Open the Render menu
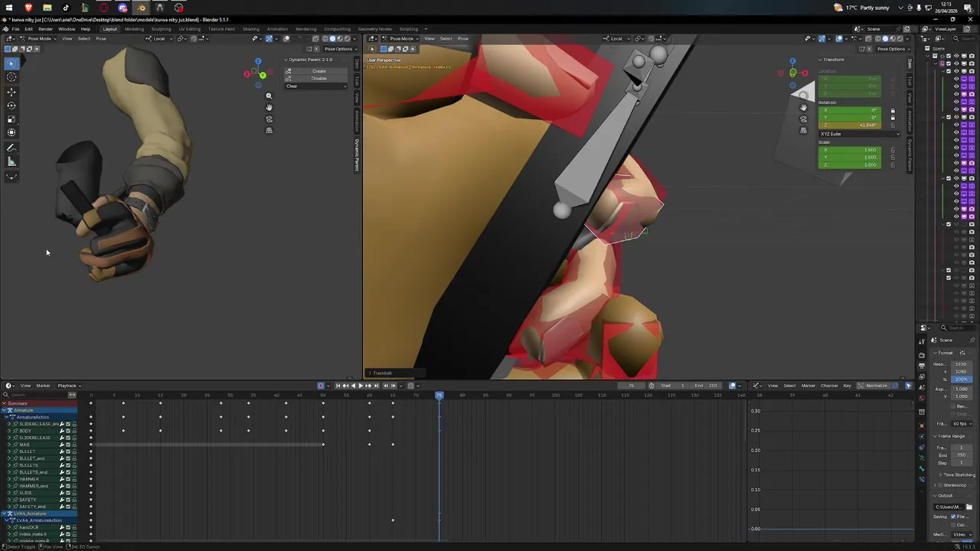 coord(45,29)
